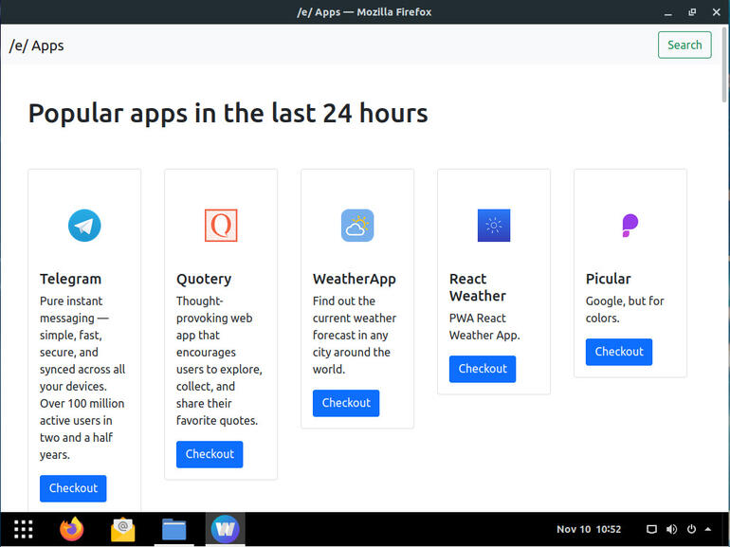Open Firefox from the taskbar
730x547 pixels.
[72, 529]
